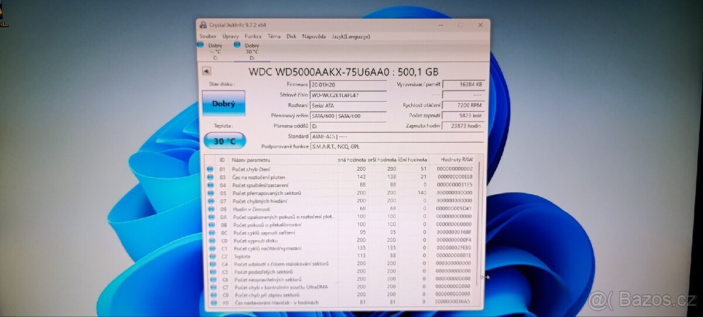Click the Hodnoty RAW column header

452,160
